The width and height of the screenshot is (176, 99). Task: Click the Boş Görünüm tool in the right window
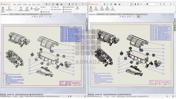pos(112,9)
